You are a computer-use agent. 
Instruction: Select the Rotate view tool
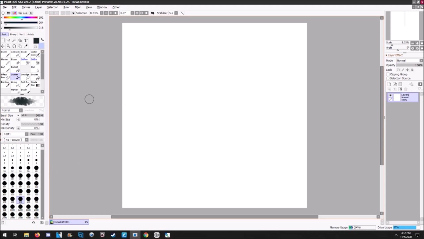14,46
